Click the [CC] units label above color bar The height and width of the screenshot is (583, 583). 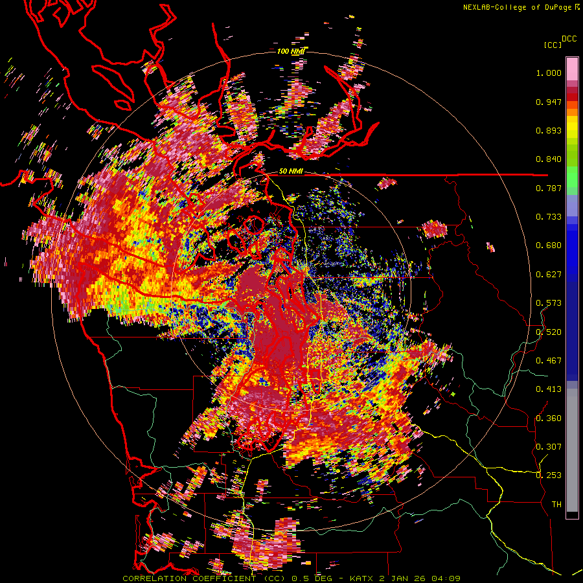[x=553, y=45]
